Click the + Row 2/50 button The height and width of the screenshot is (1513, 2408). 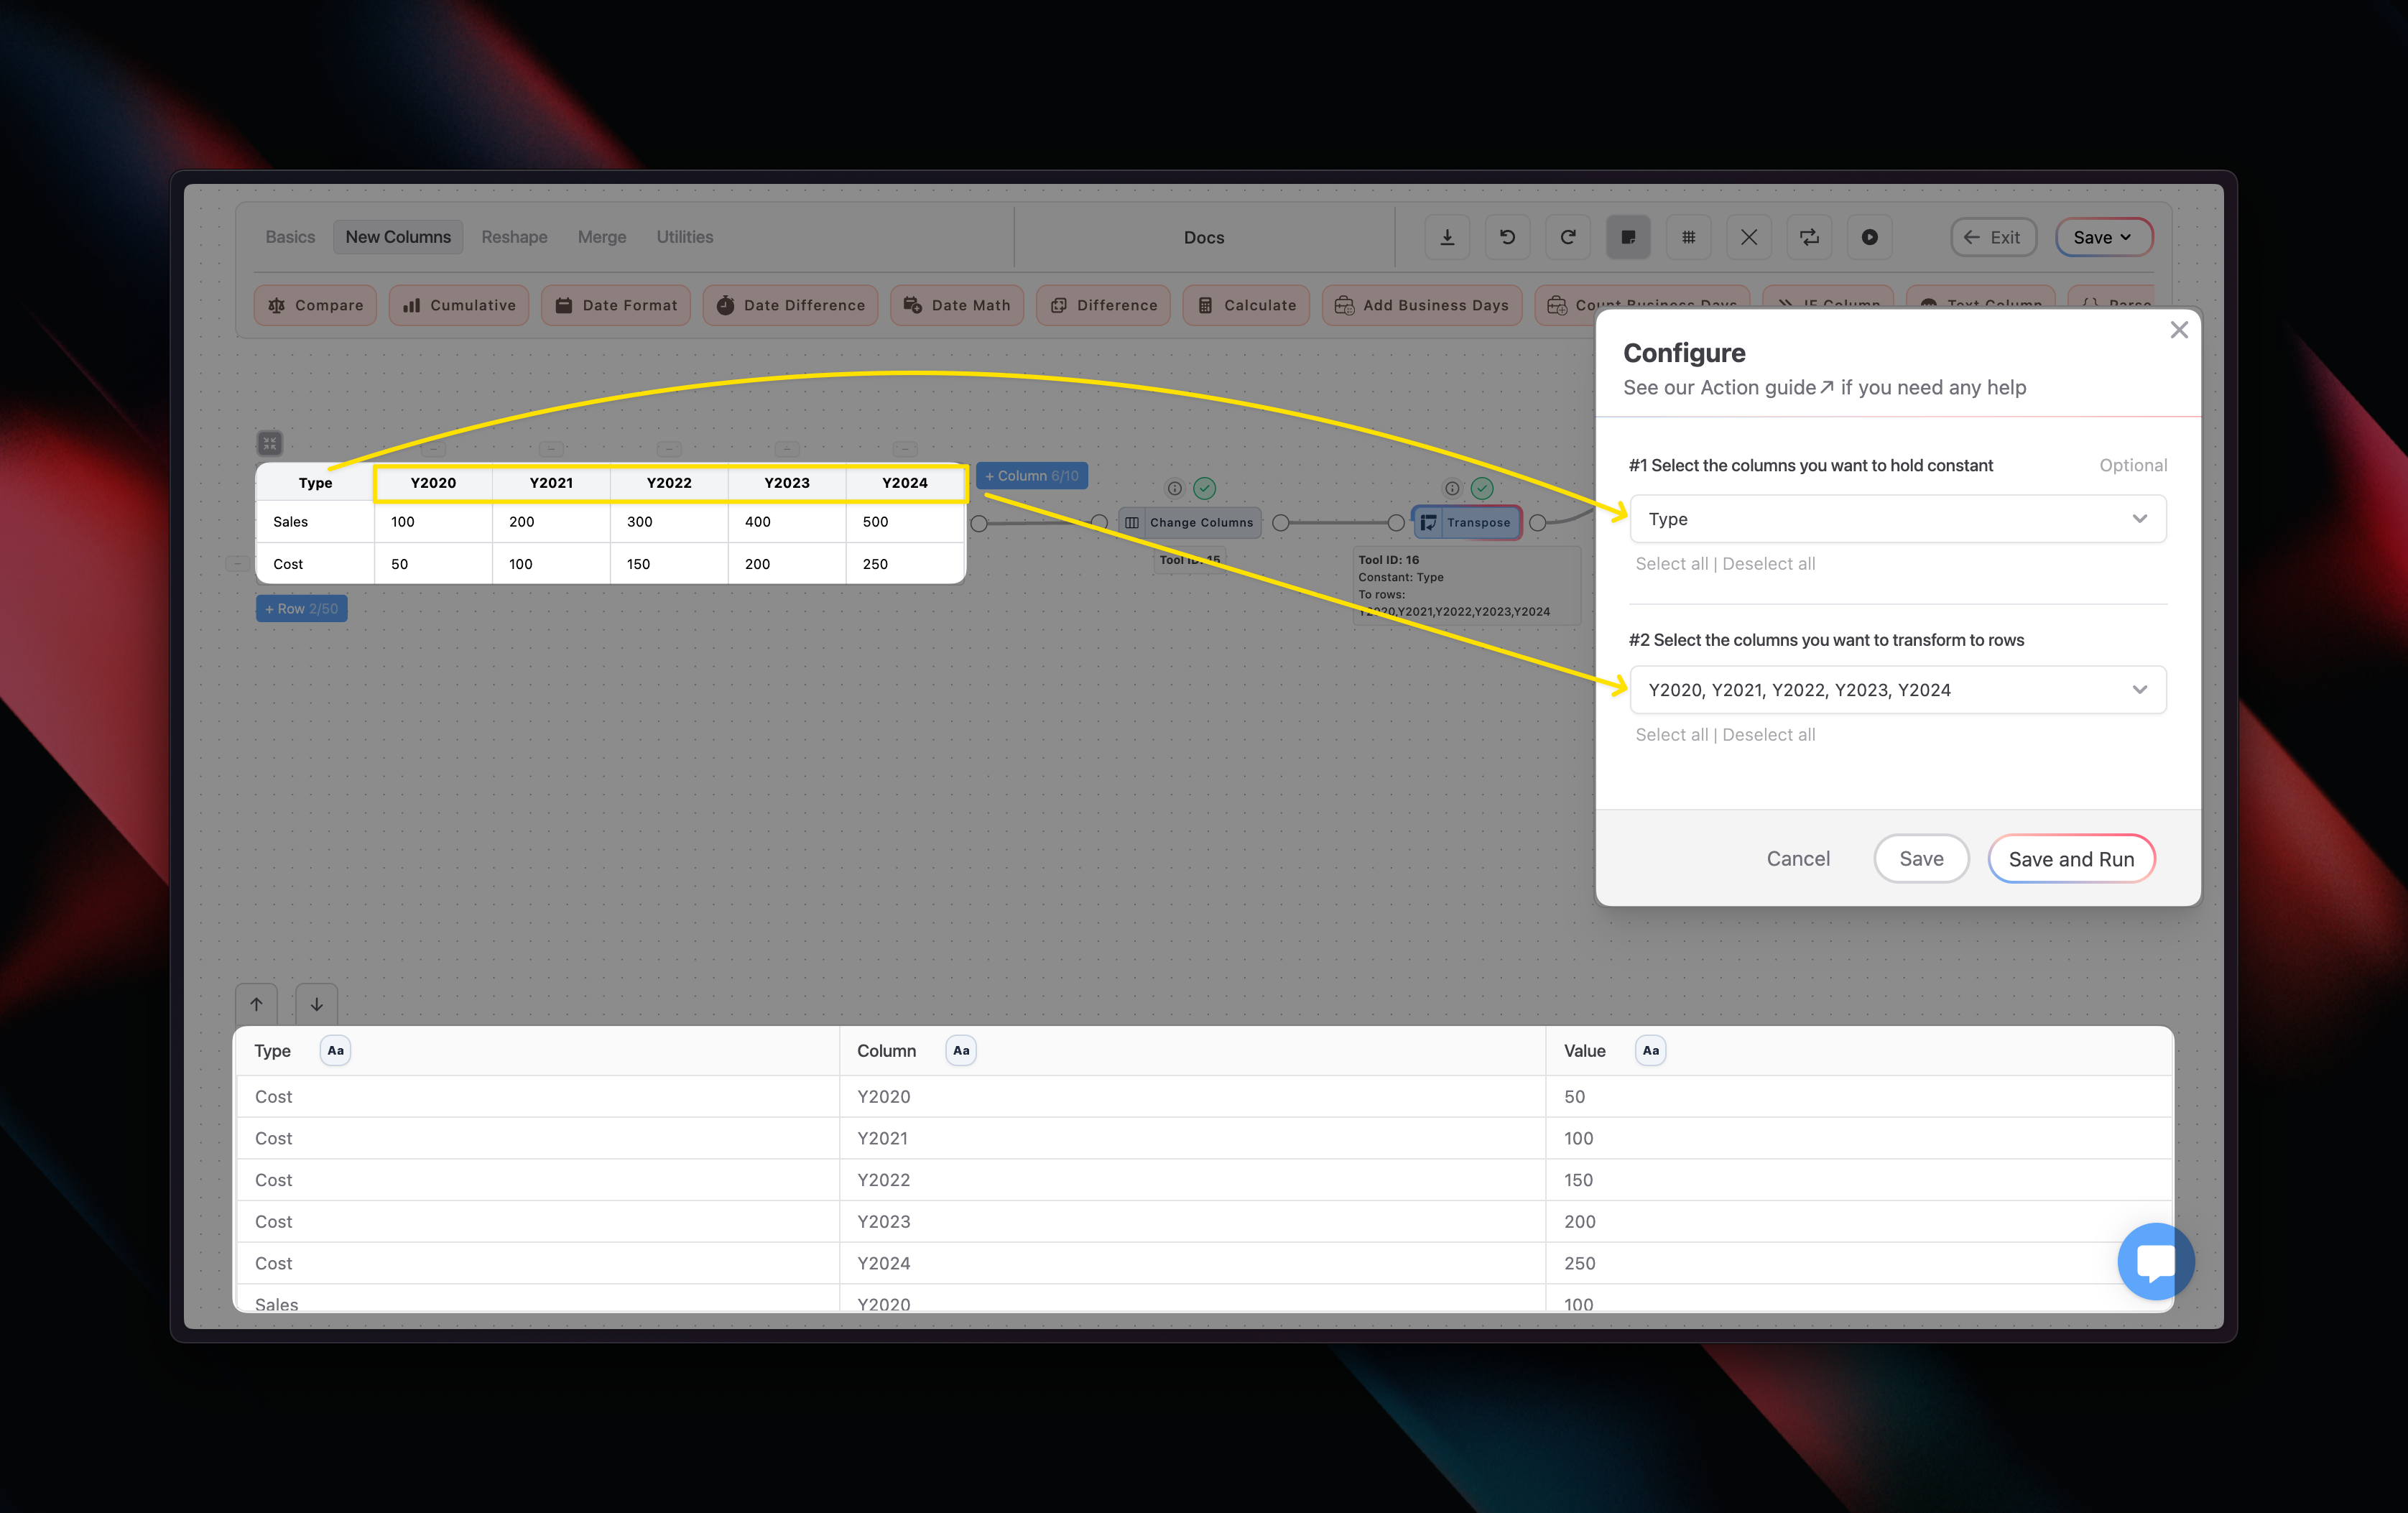(302, 609)
